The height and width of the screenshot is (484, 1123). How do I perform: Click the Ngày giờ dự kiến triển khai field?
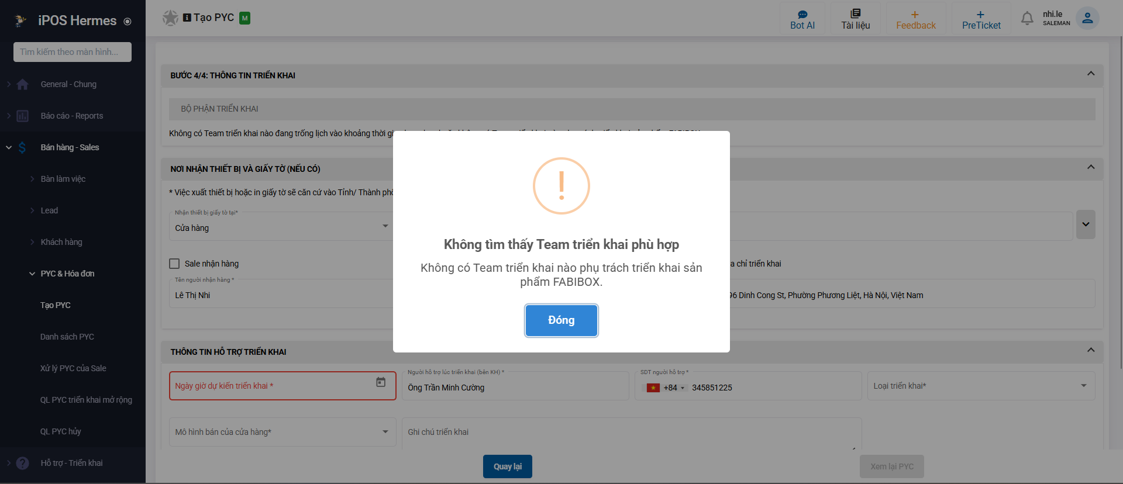click(283, 386)
